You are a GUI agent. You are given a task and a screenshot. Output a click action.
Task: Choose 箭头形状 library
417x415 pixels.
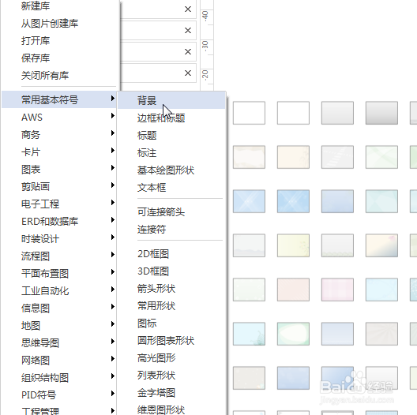172,289
